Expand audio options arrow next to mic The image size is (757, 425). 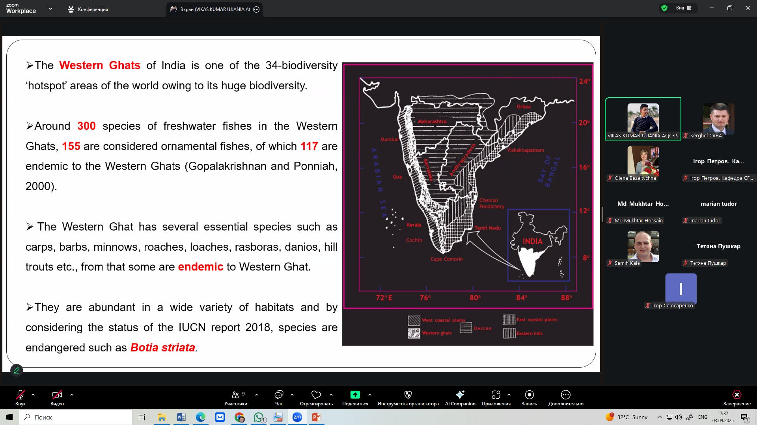[33, 395]
